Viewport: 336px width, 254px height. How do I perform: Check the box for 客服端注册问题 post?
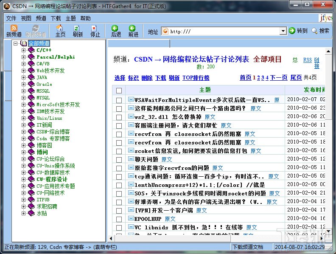point(119,126)
